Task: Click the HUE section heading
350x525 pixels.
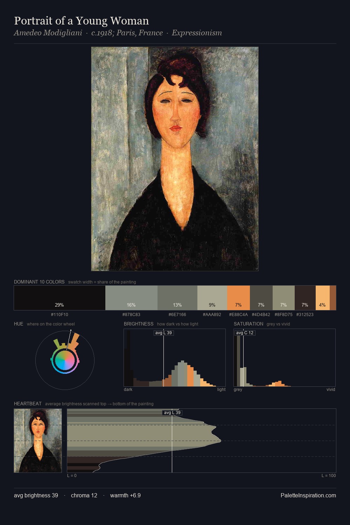Action: (19, 324)
